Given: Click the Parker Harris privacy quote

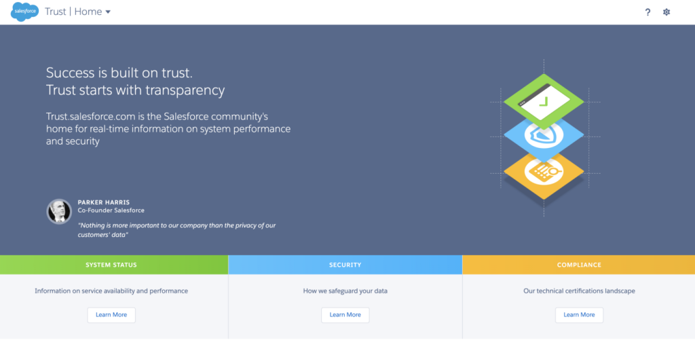Looking at the screenshot, I should (177, 229).
